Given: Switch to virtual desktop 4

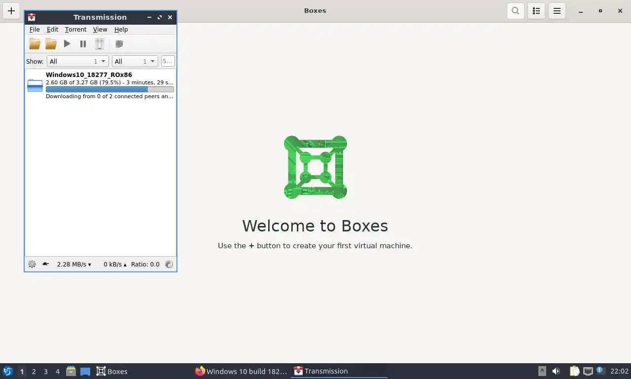Looking at the screenshot, I should point(58,372).
